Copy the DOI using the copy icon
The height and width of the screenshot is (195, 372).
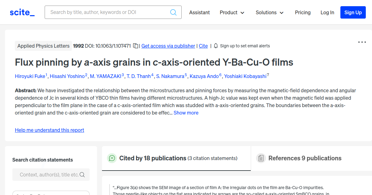[135, 45]
